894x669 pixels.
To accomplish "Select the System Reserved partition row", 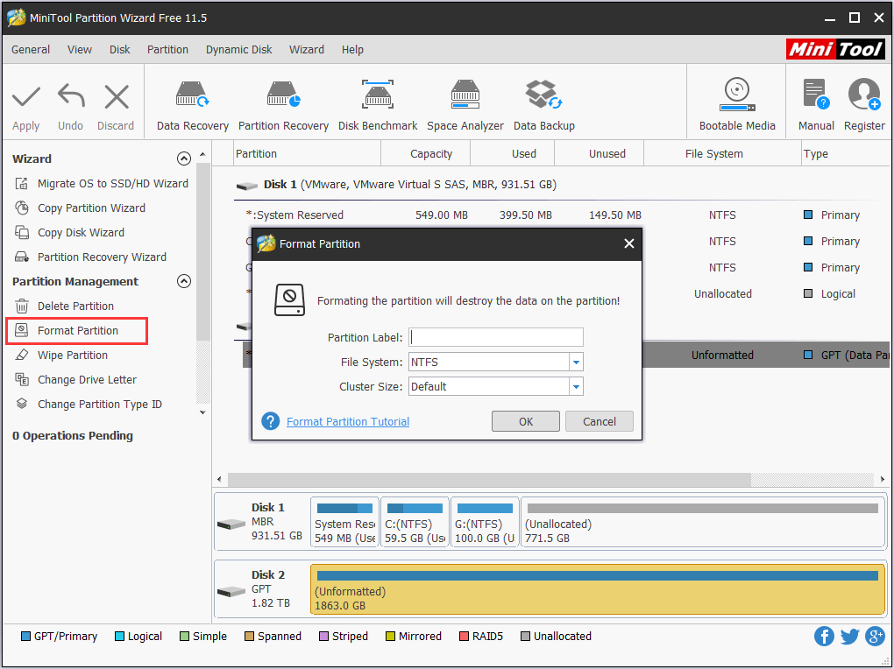I will point(561,215).
